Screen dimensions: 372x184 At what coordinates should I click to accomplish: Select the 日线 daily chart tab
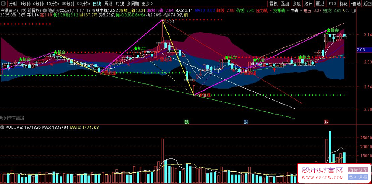[97, 4]
